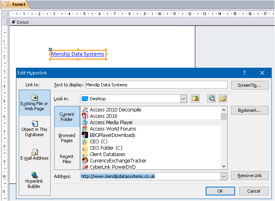Select BBCiPlayerDownloads list entry
275x201 pixels.
tap(151, 135)
